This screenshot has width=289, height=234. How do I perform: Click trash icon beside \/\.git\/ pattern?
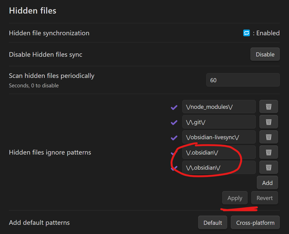point(269,122)
